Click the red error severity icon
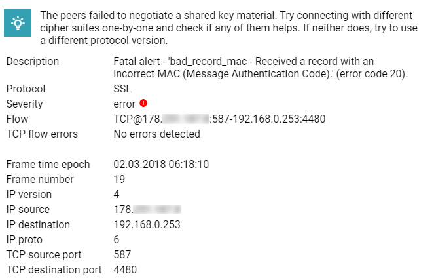The height and width of the screenshot is (278, 434). point(143,103)
